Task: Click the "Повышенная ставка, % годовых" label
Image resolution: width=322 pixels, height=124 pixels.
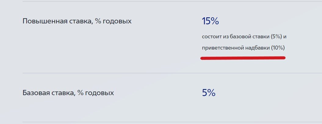Action: (x=77, y=21)
